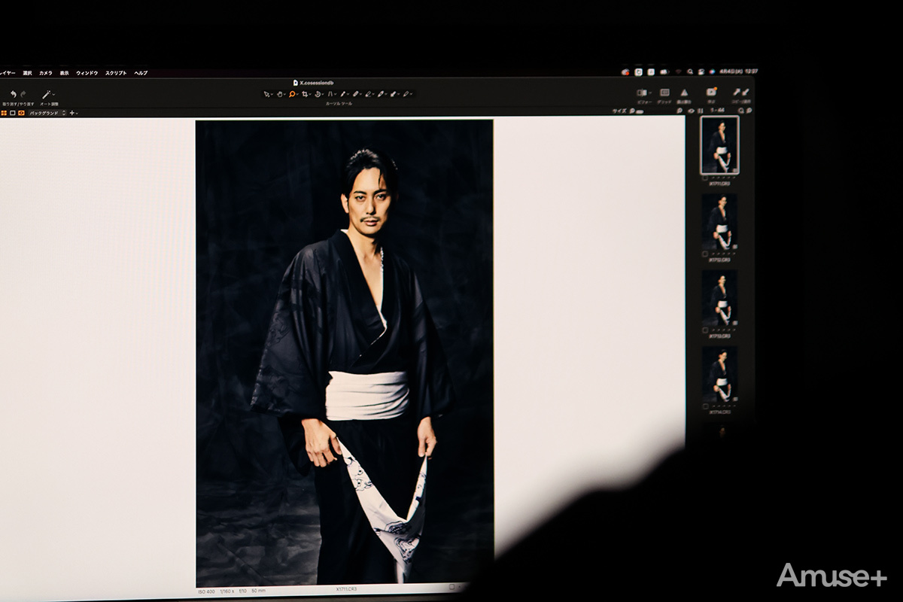Open the スクリプト menu
Screen dimensions: 903x602
[x=116, y=73]
